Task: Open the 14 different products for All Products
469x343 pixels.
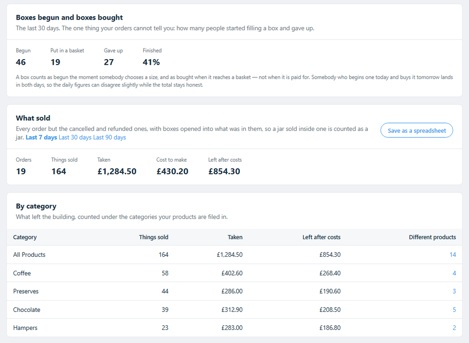Action: click(453, 254)
